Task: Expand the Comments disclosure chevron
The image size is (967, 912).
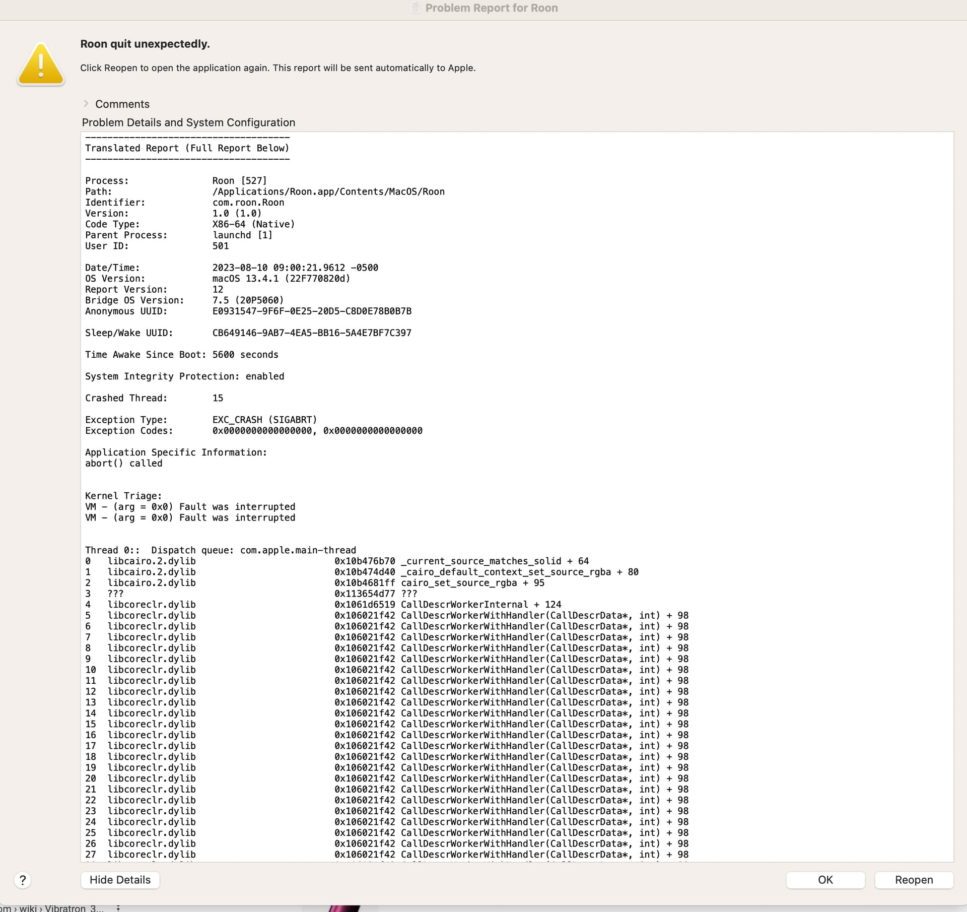Action: [86, 103]
